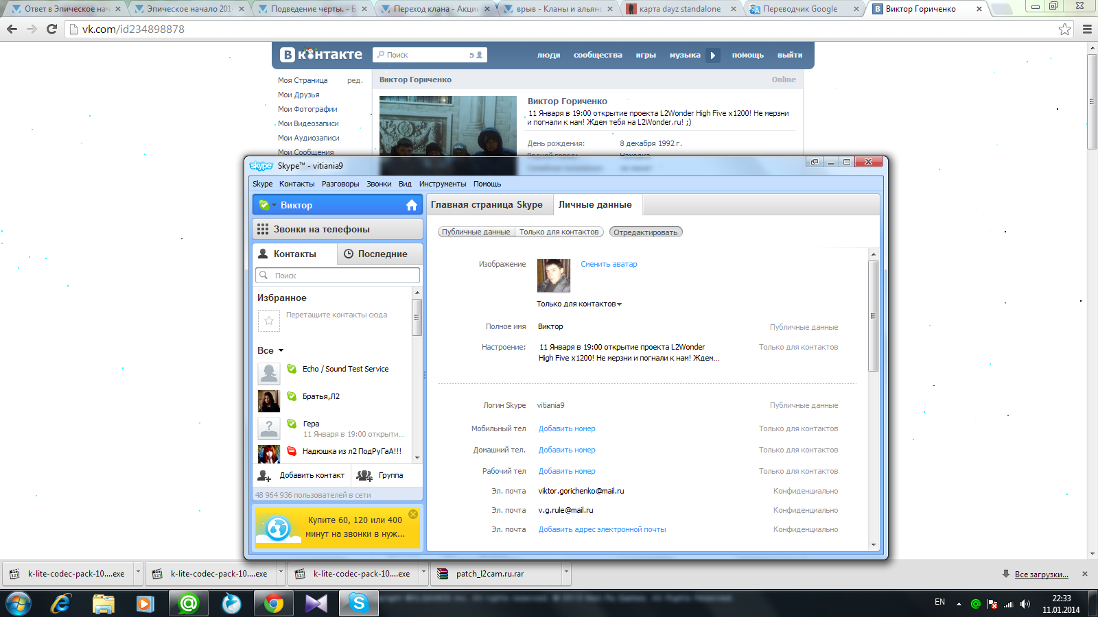The height and width of the screenshot is (617, 1098).
Task: Click the volume icon in system tray
Action: click(x=1025, y=604)
